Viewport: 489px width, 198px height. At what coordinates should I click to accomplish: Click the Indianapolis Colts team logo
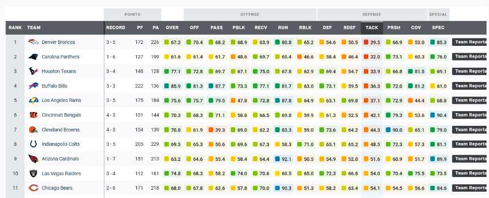point(33,144)
